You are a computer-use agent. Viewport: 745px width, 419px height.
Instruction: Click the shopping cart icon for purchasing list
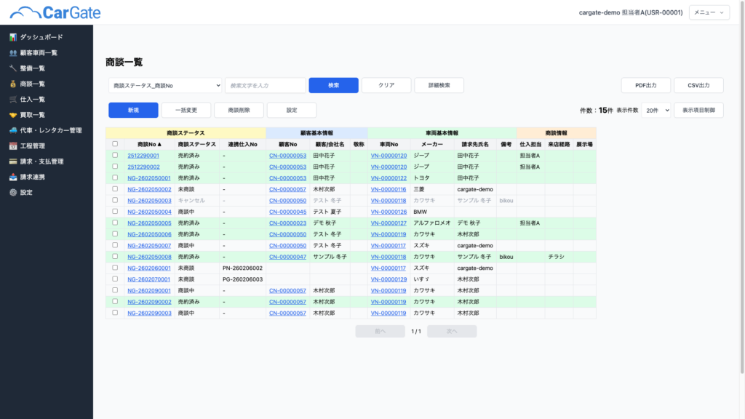pos(13,99)
